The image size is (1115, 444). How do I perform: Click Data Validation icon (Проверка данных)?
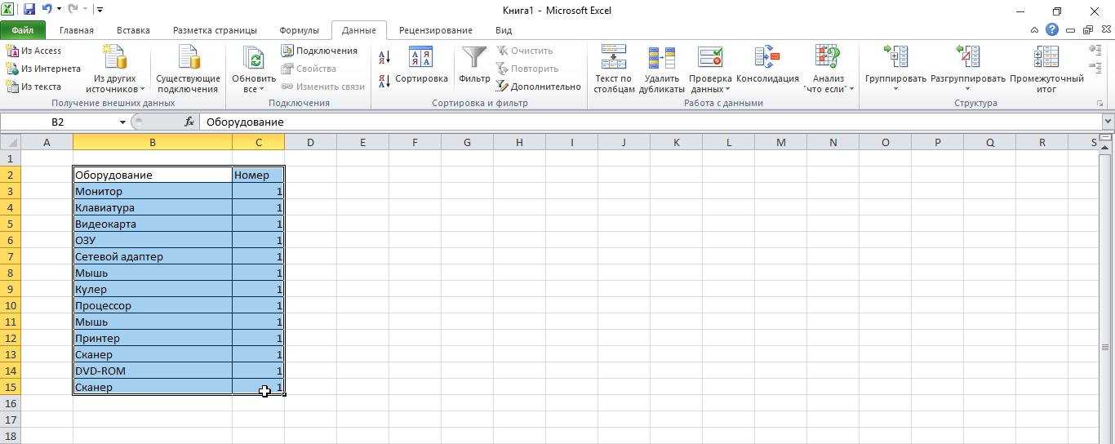(x=710, y=57)
